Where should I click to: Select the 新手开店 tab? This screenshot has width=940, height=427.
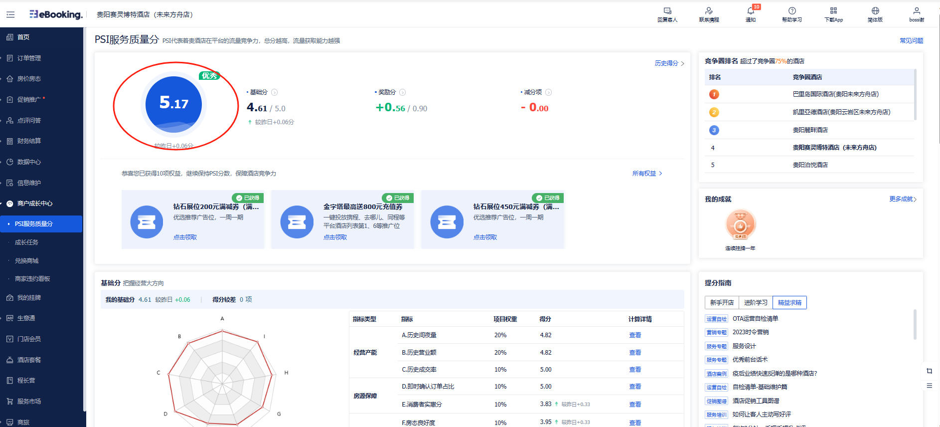pos(722,303)
